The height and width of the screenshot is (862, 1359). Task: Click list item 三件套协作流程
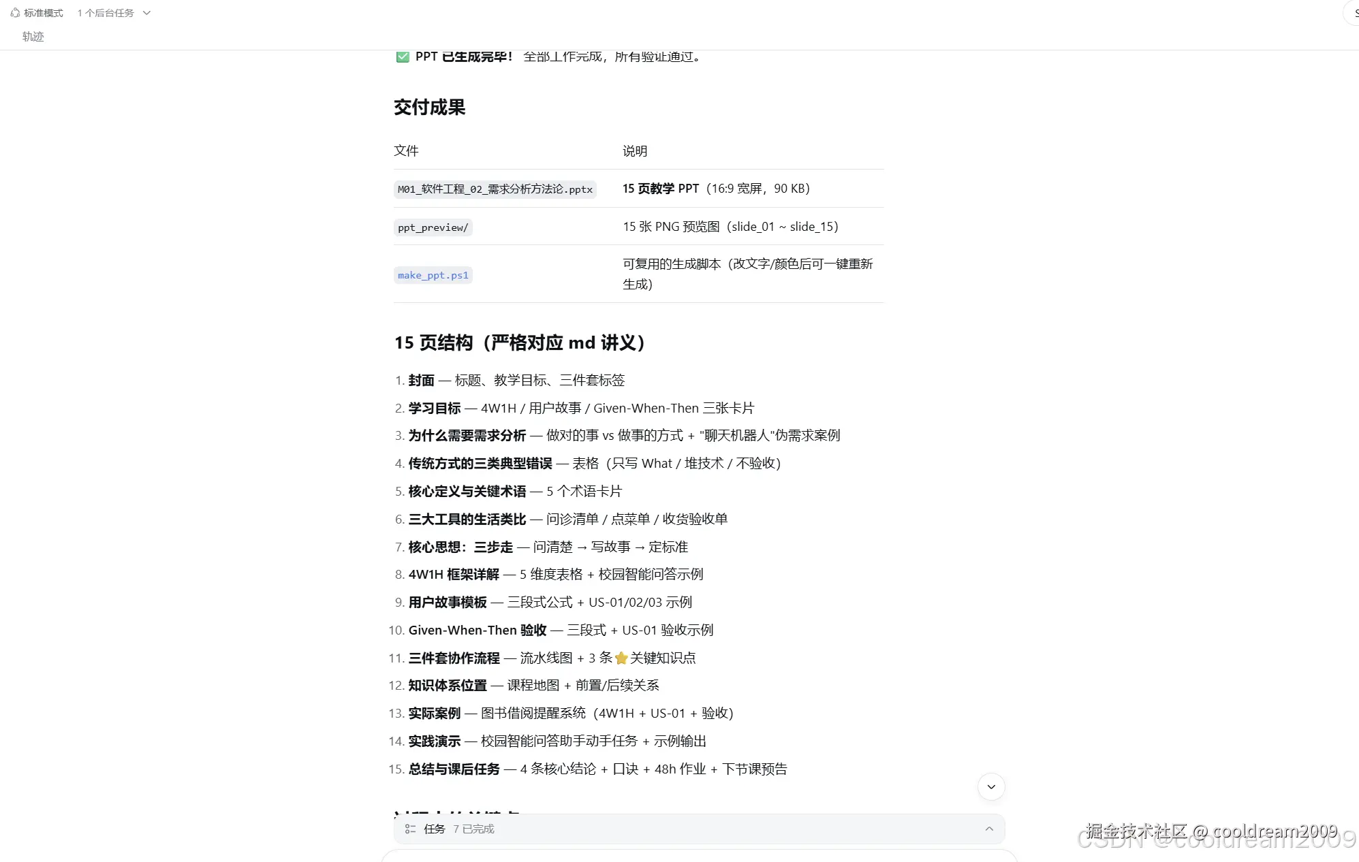tap(552, 658)
